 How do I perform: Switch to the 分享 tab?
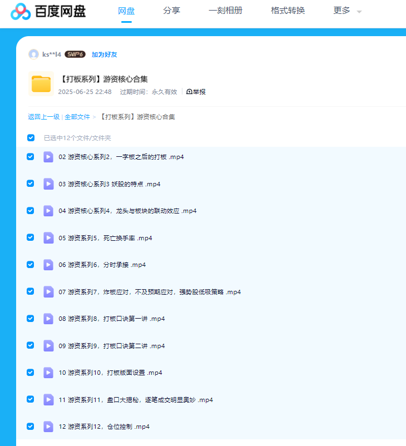pyautogui.click(x=171, y=11)
